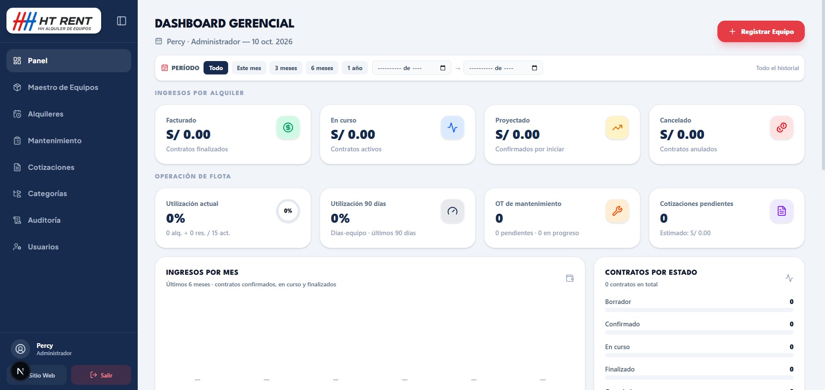This screenshot has height=390, width=825.
Task: Click the document icon on Cotizaciones pendientes card
Action: [x=782, y=211]
